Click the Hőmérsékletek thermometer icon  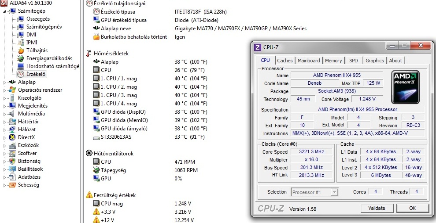[x=89, y=53]
